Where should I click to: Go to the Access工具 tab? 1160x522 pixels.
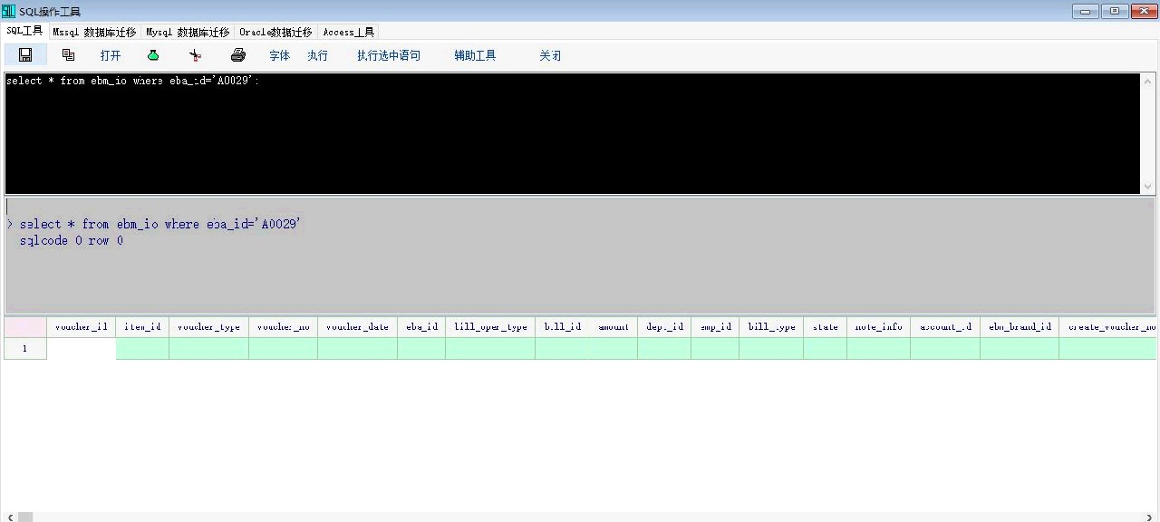348,32
